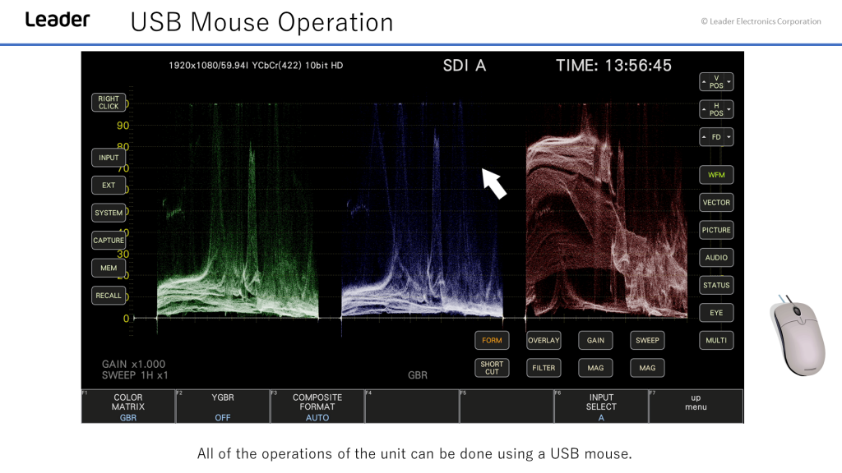842x473 pixels.
Task: Click the RIGHT CLICK on-screen button
Action: coord(109,103)
